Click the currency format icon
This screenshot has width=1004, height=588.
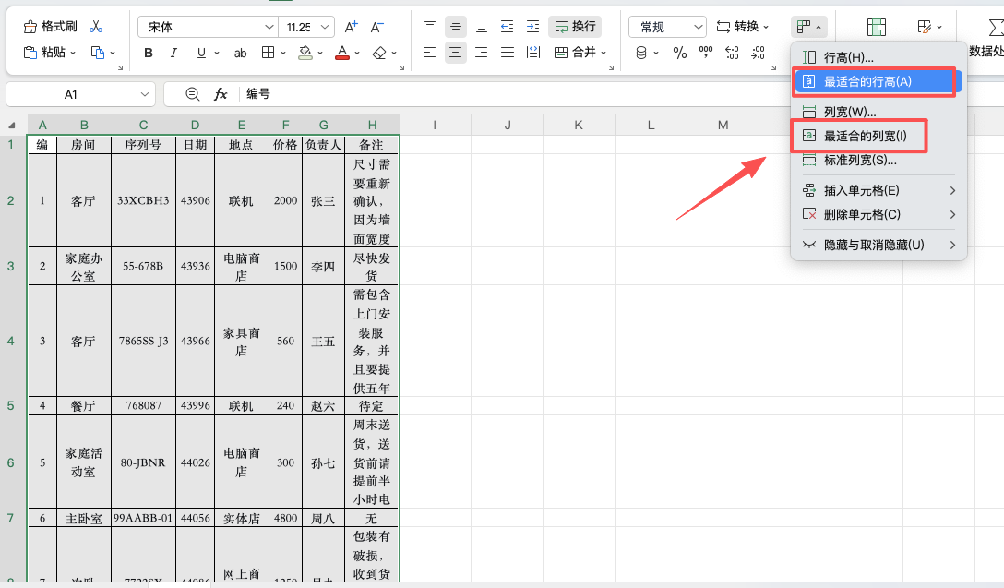pyautogui.click(x=641, y=54)
